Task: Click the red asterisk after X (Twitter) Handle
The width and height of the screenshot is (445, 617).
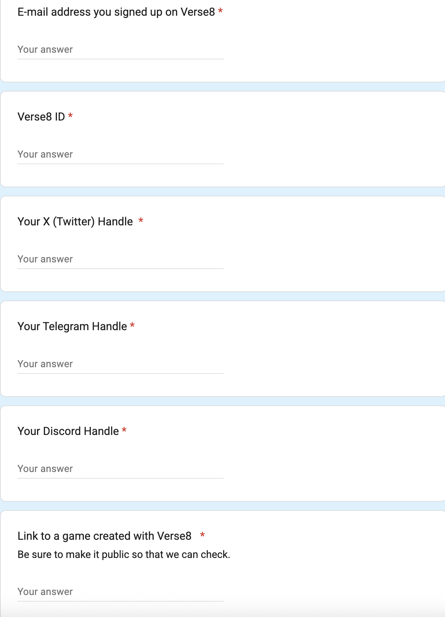Action: click(x=141, y=220)
